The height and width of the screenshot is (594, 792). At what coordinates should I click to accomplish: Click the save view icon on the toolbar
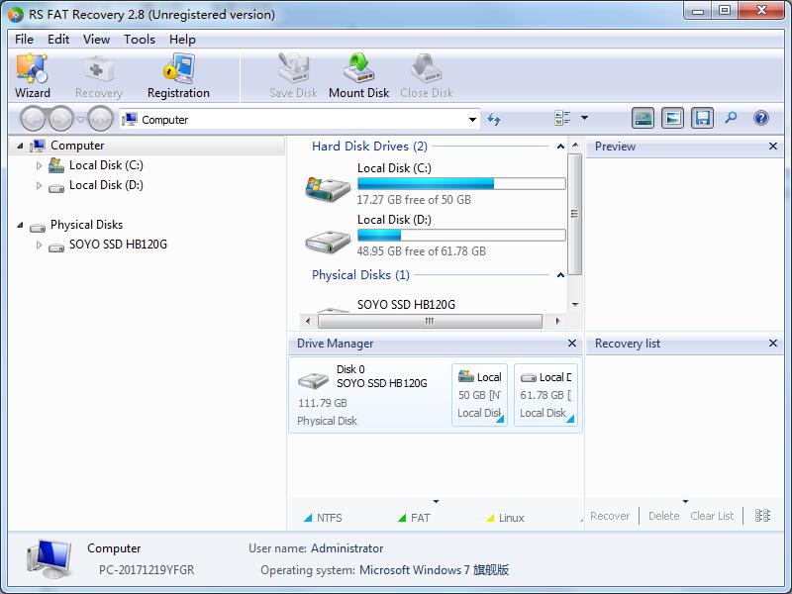click(x=700, y=118)
